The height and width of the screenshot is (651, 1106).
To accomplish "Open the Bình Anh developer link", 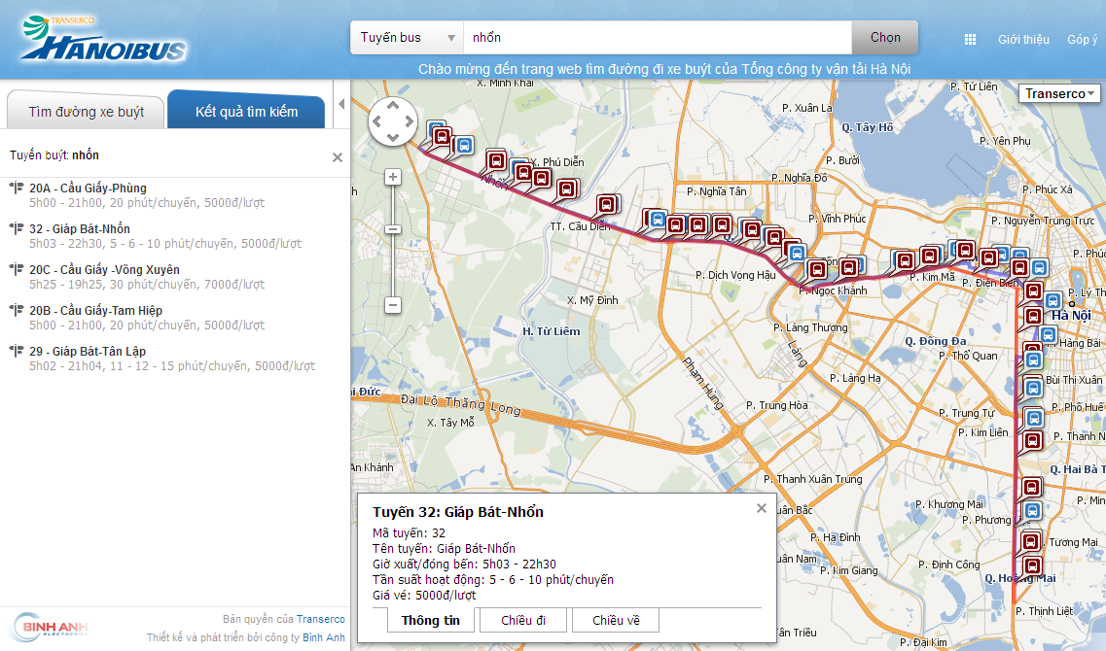I will (x=324, y=637).
